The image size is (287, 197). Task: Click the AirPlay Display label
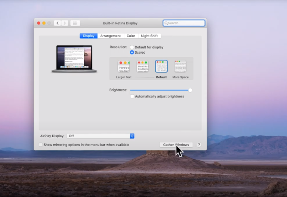click(52, 136)
